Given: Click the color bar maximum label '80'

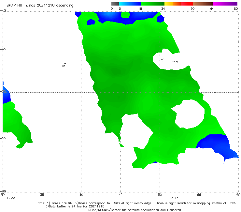Looking at the screenshot, I should (x=236, y=9).
